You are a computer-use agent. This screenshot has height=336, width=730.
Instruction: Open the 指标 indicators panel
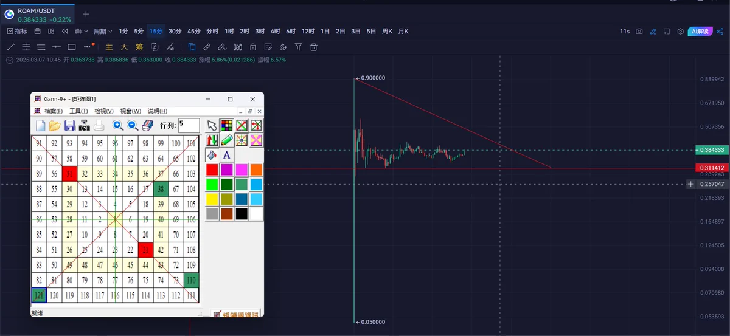click(17, 31)
